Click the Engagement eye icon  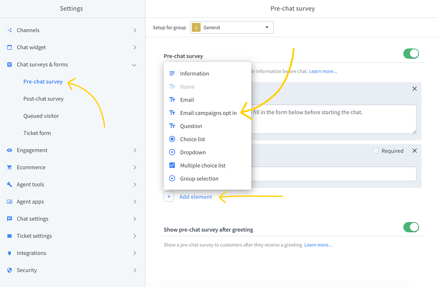(x=9, y=150)
